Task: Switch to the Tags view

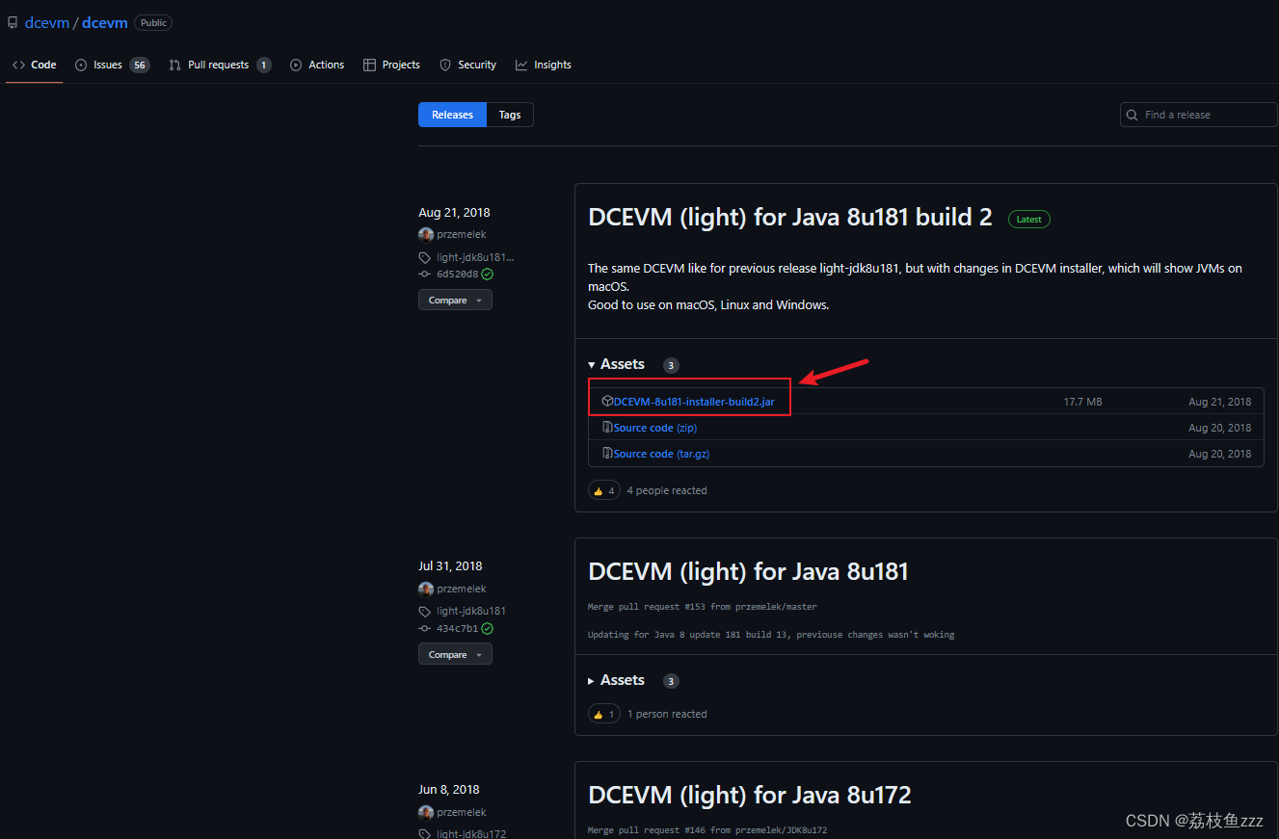Action: coord(510,115)
